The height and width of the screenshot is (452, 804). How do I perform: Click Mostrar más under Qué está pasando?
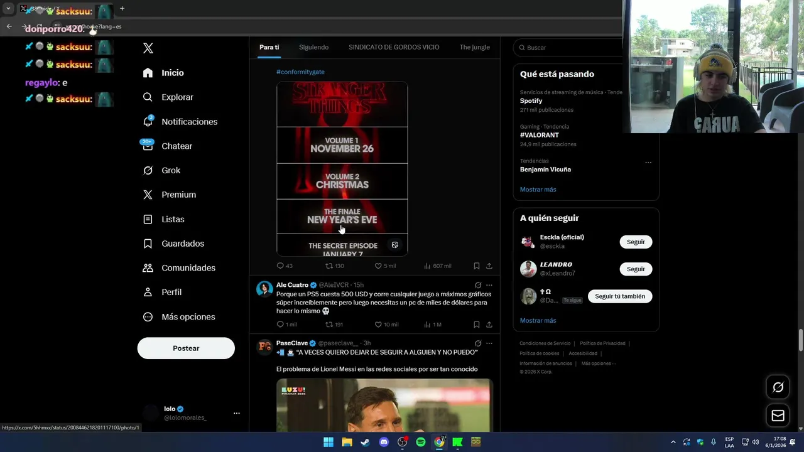point(538,190)
